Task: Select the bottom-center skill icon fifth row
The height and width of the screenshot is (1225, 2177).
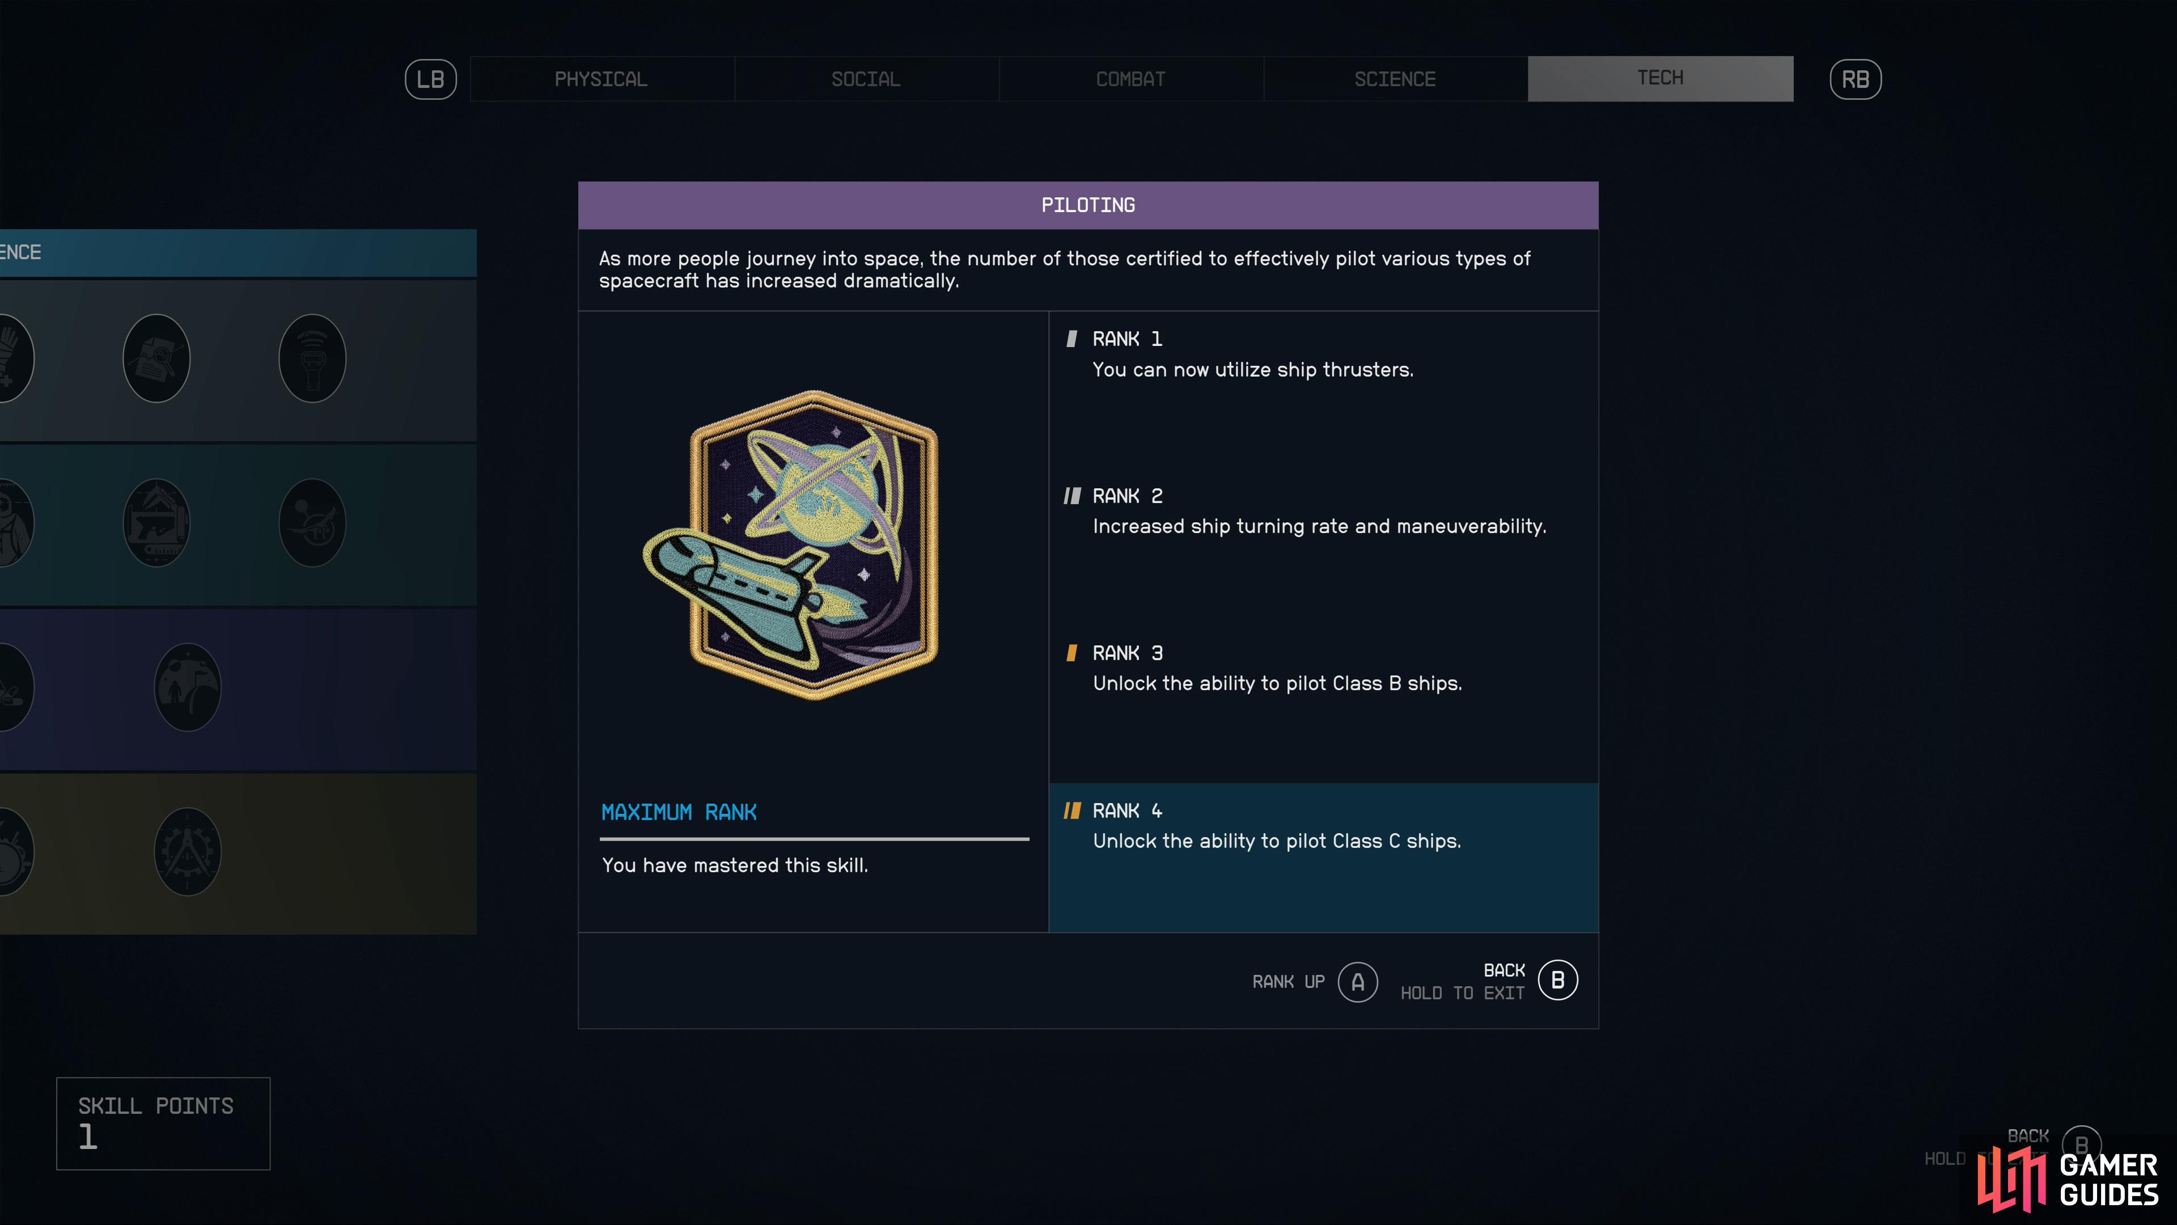Action: pos(187,851)
